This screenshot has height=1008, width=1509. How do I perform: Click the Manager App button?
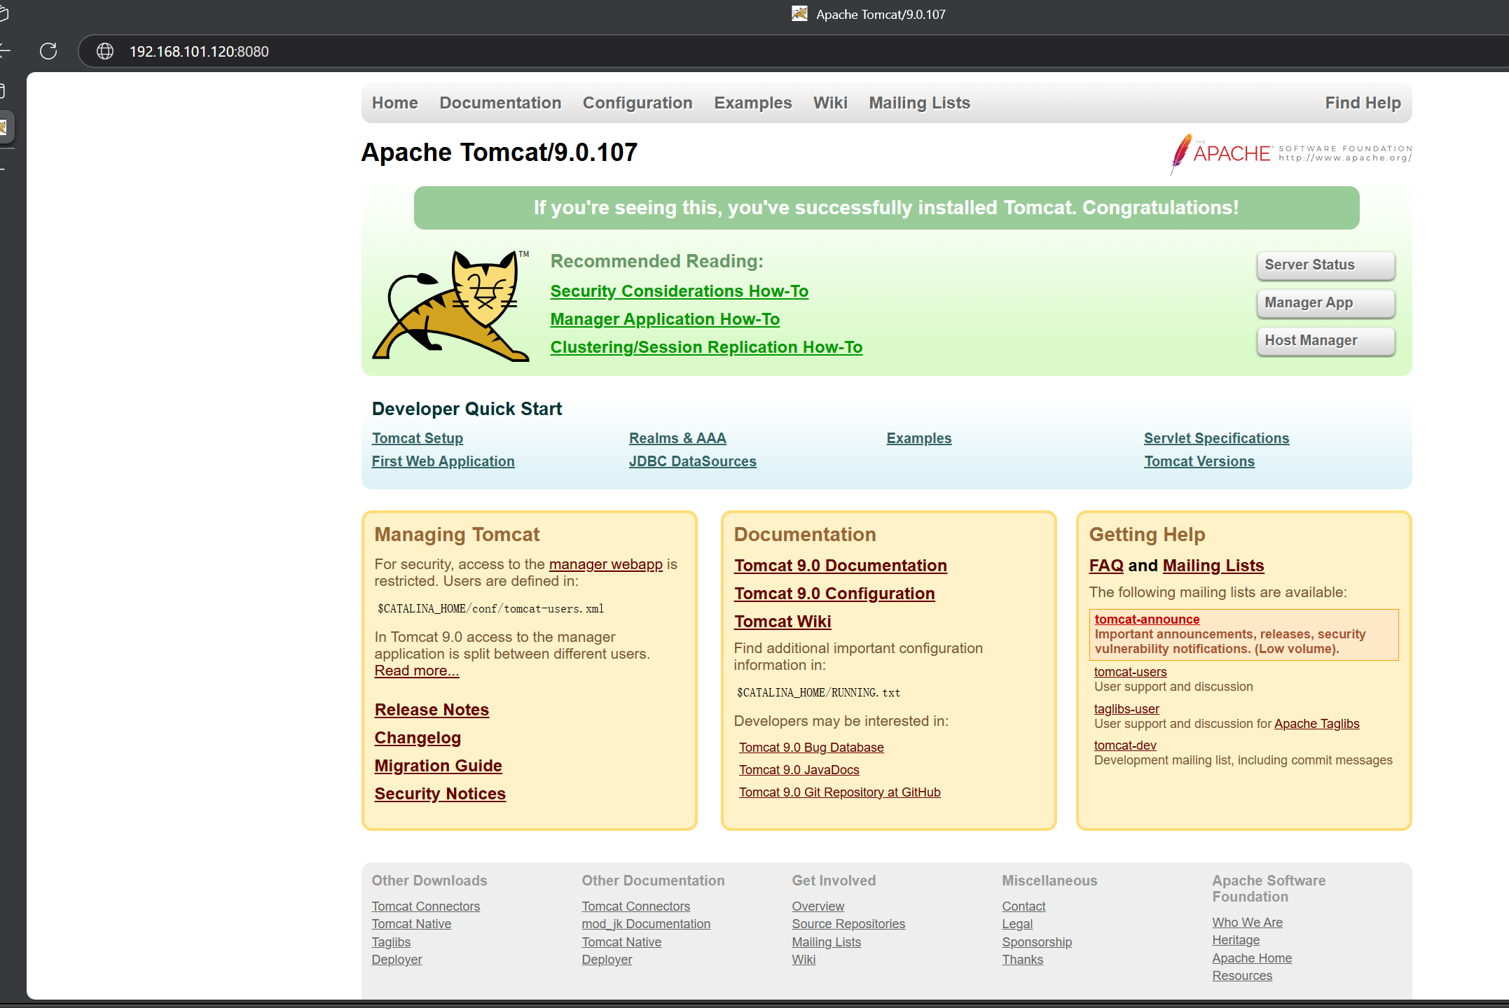coord(1325,303)
